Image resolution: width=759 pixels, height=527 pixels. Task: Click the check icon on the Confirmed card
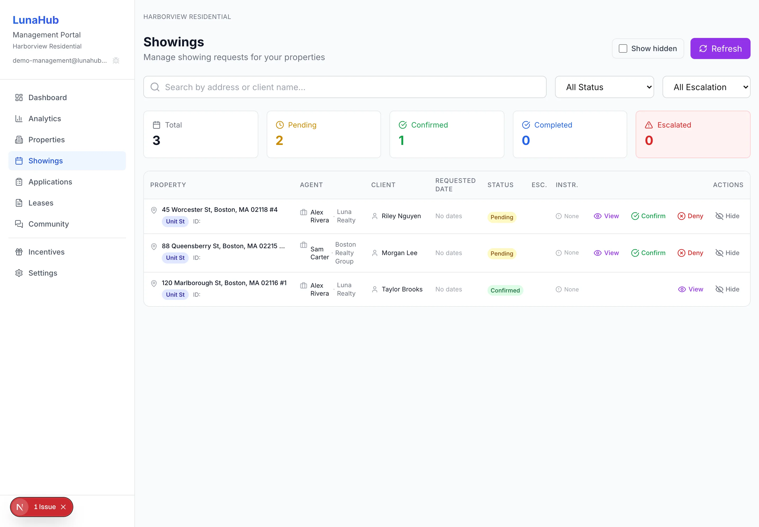click(x=403, y=125)
